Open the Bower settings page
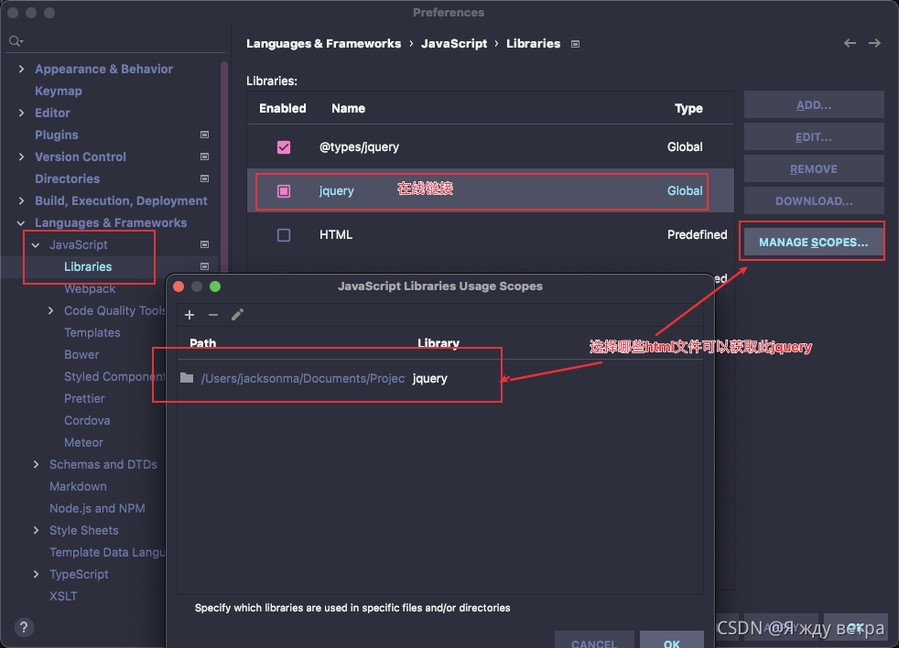899x648 pixels. click(x=81, y=355)
